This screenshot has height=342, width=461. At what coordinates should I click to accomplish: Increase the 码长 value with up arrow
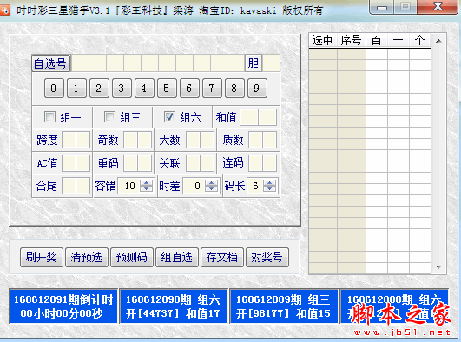270,182
